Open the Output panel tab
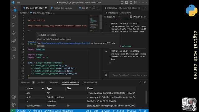Screen dimensions: 199x112 (x=42, y=82)
